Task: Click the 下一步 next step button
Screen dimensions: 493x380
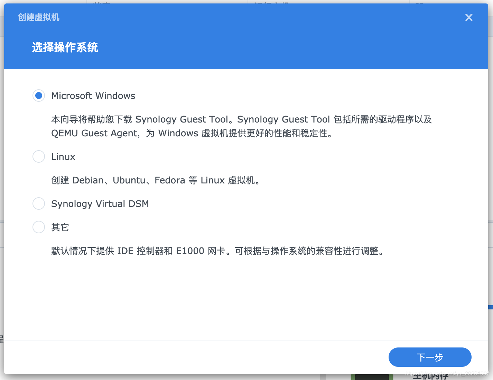Action: [x=430, y=357]
